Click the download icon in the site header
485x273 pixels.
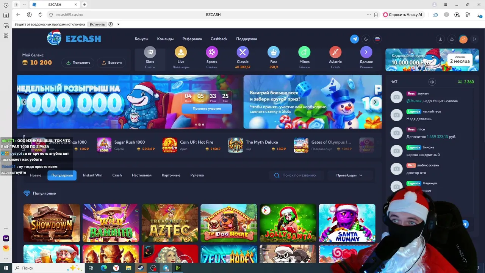[x=440, y=39]
